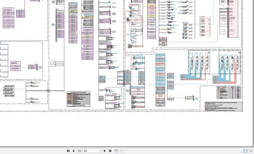Go to the previous page

(73, 151)
